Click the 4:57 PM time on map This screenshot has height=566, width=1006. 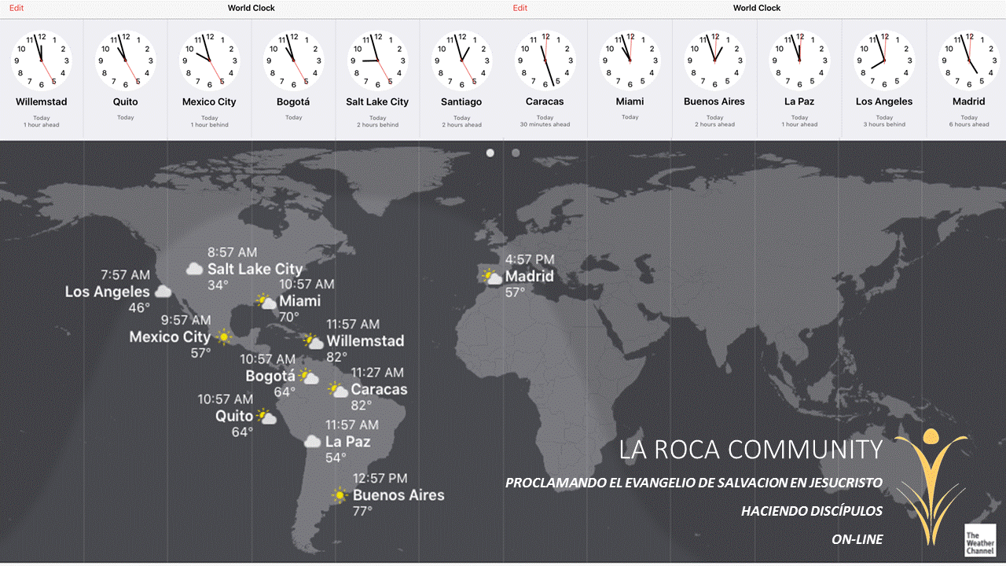pos(530,259)
